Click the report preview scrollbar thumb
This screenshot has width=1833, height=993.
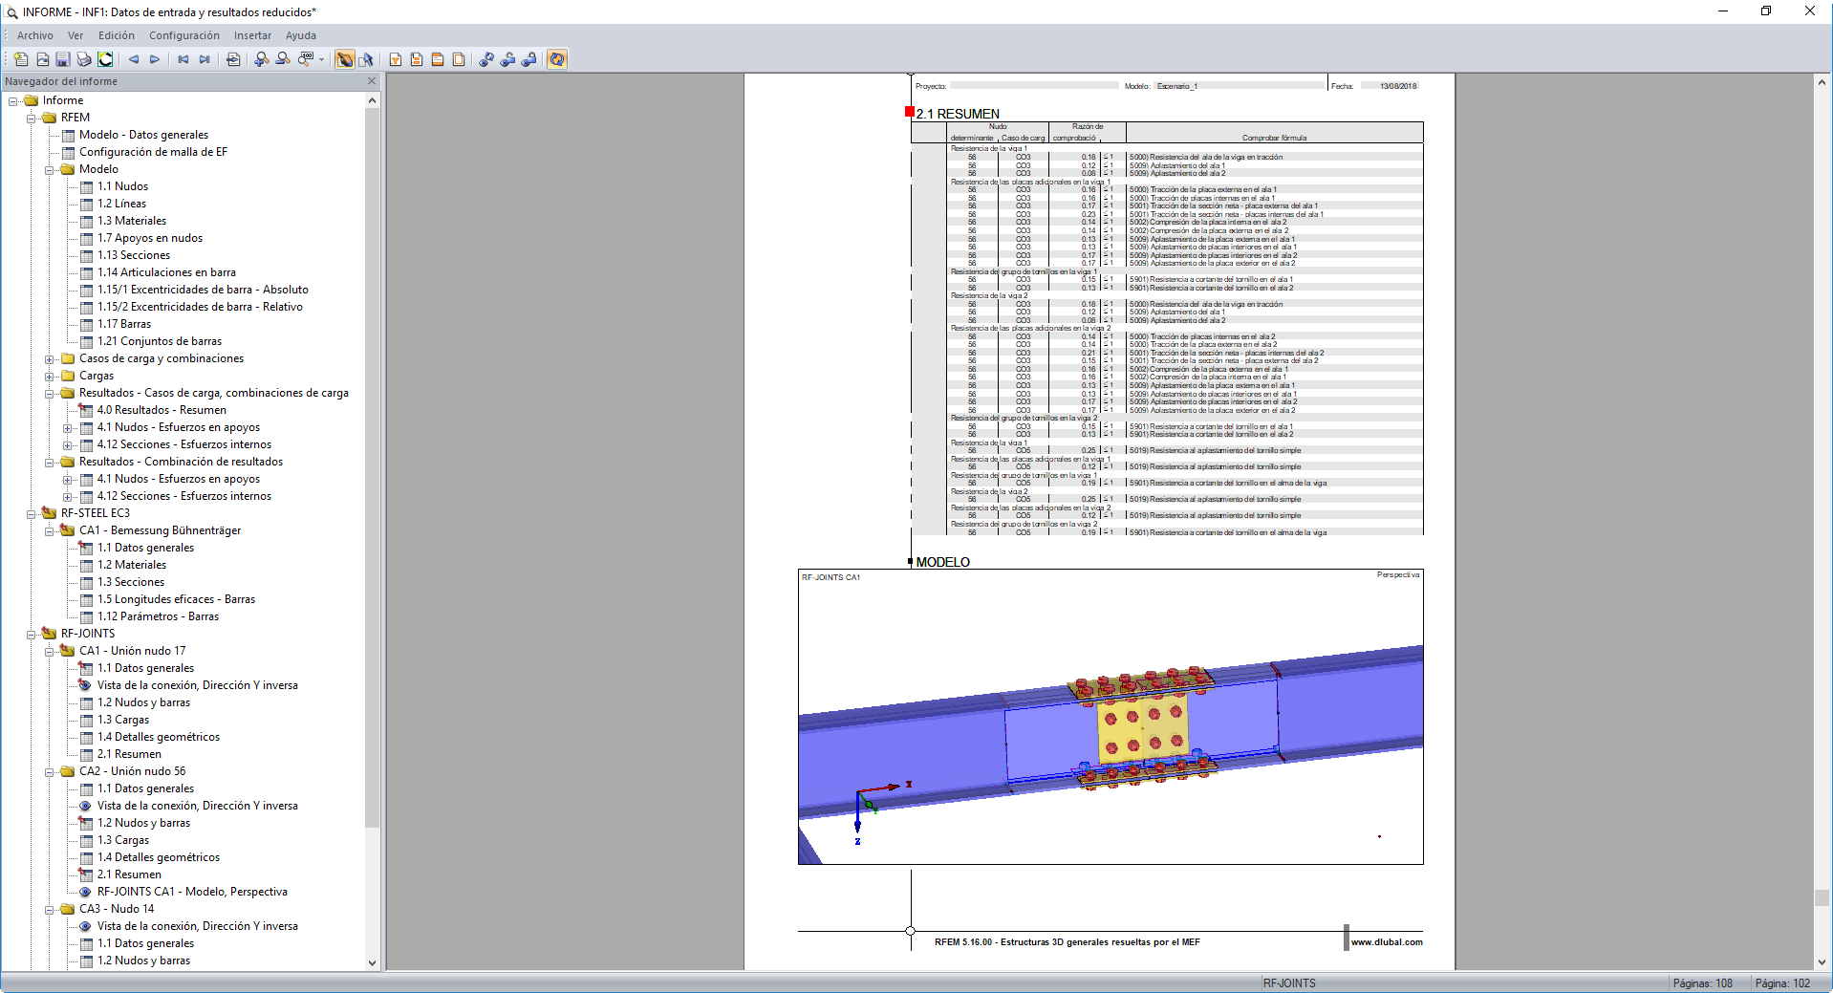pos(1822,897)
